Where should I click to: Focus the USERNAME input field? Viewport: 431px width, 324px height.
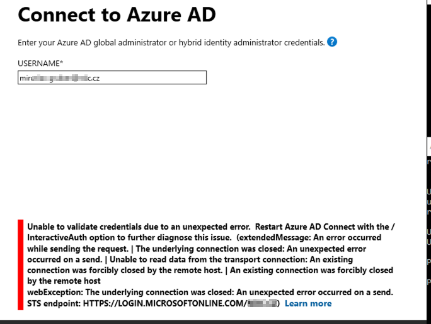click(112, 77)
